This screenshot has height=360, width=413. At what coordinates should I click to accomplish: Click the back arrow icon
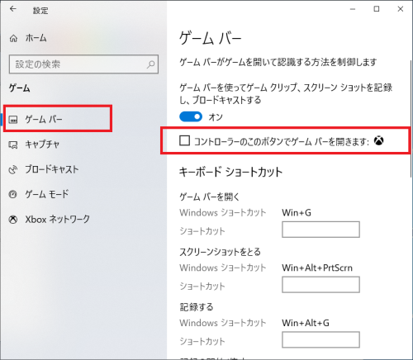[x=13, y=9]
